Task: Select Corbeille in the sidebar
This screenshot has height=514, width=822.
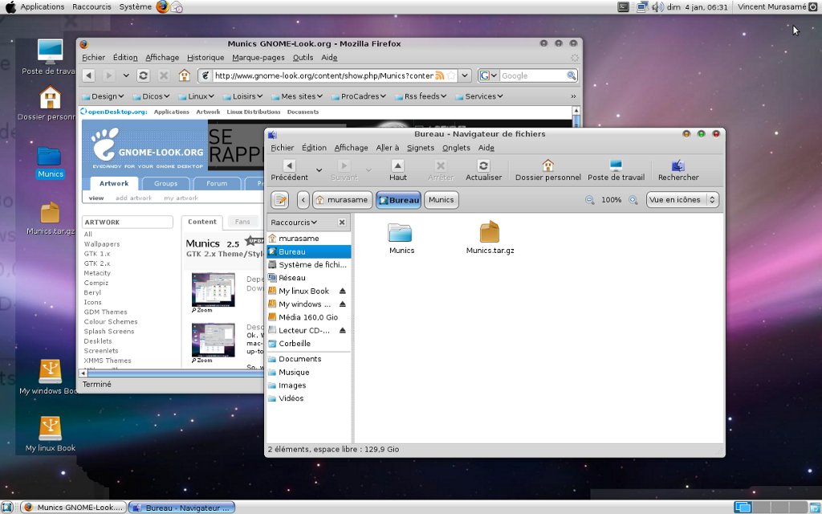Action: [309, 344]
